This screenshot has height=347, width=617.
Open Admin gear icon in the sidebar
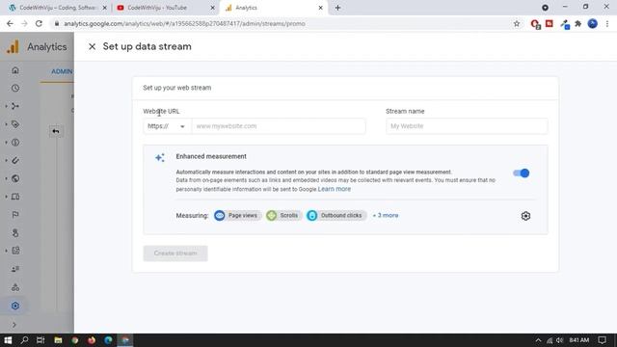[15, 306]
